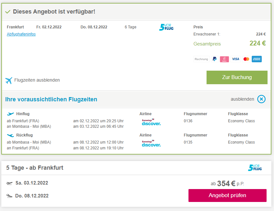Click flight number 0135
Viewport: 274px width, 211px height.
(188, 142)
